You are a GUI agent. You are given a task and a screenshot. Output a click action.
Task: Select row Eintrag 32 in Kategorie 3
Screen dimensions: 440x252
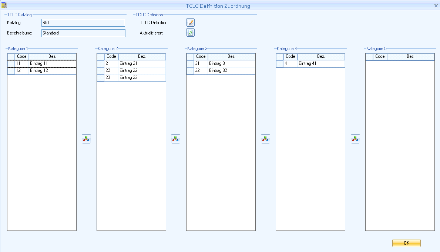(x=221, y=70)
